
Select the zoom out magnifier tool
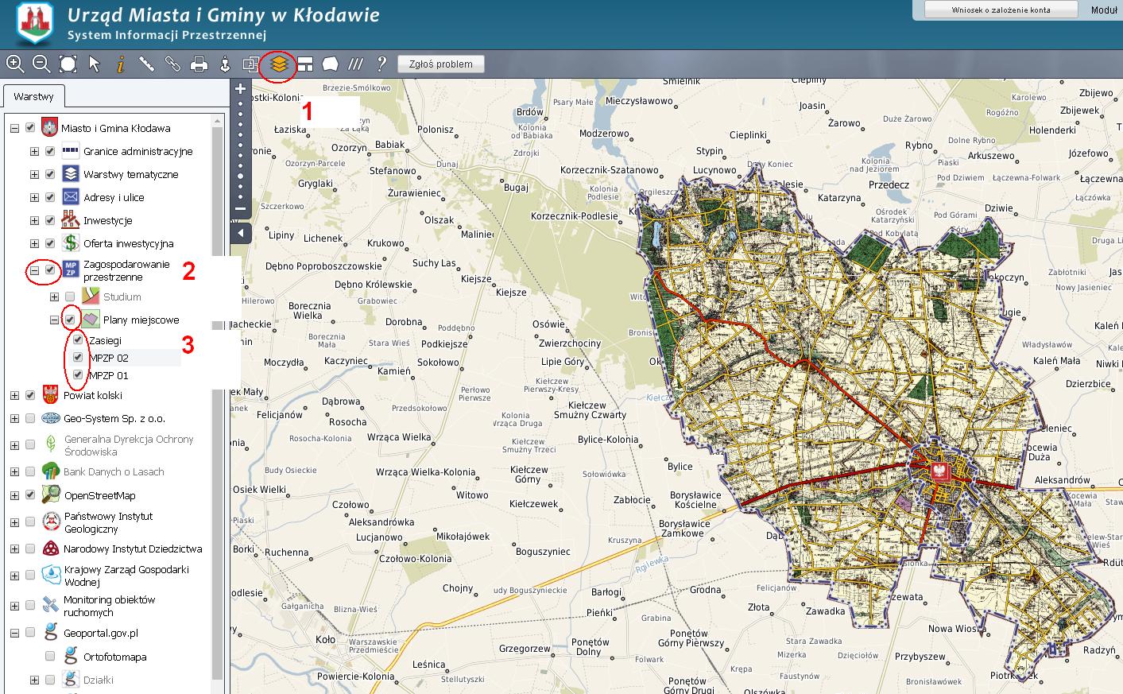point(41,64)
